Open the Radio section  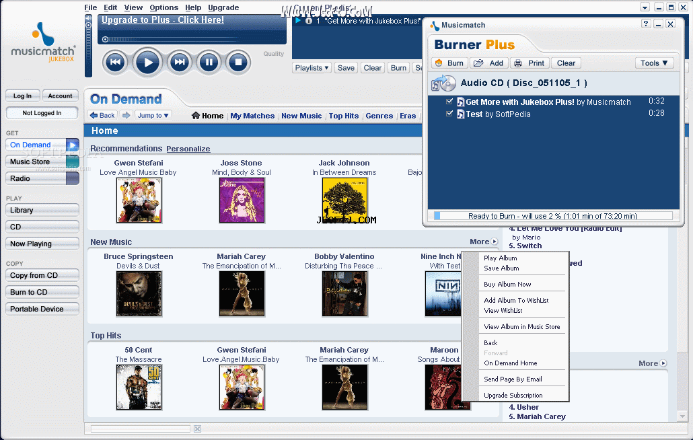click(x=42, y=178)
